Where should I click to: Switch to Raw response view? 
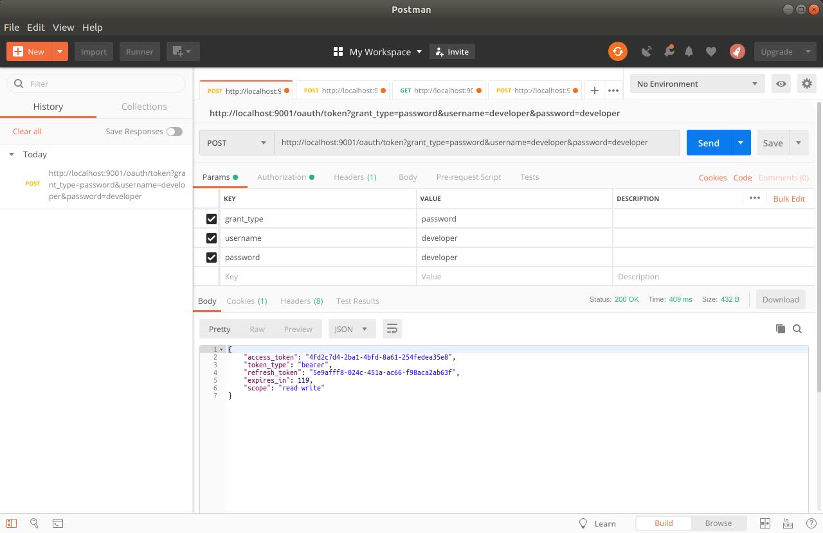point(257,329)
